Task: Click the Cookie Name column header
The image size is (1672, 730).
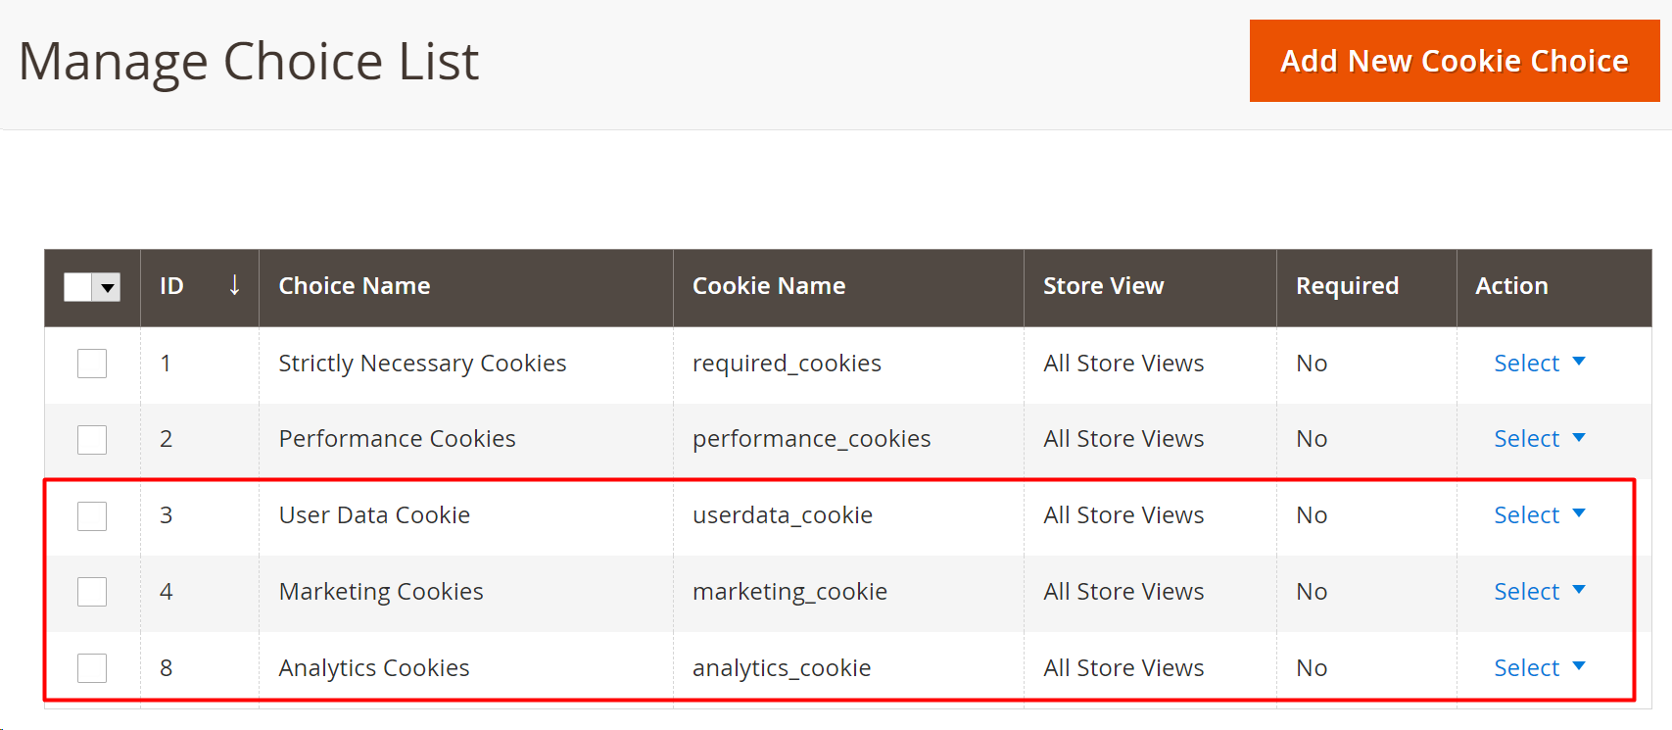Action: [769, 286]
